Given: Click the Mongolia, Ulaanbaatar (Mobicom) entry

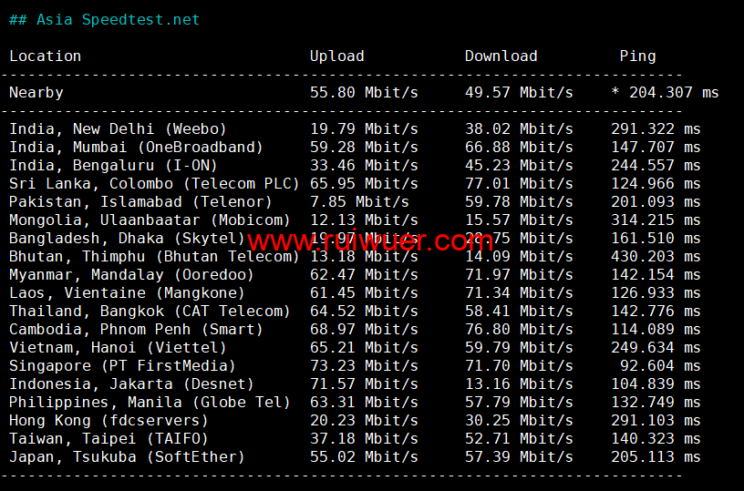Looking at the screenshot, I should tap(150, 220).
